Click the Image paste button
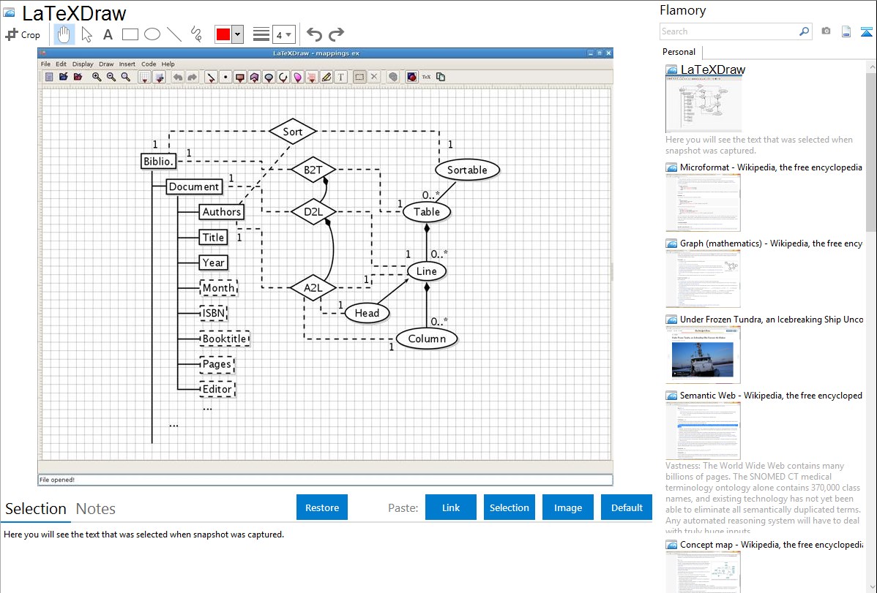Image resolution: width=877 pixels, height=593 pixels. 568,507
